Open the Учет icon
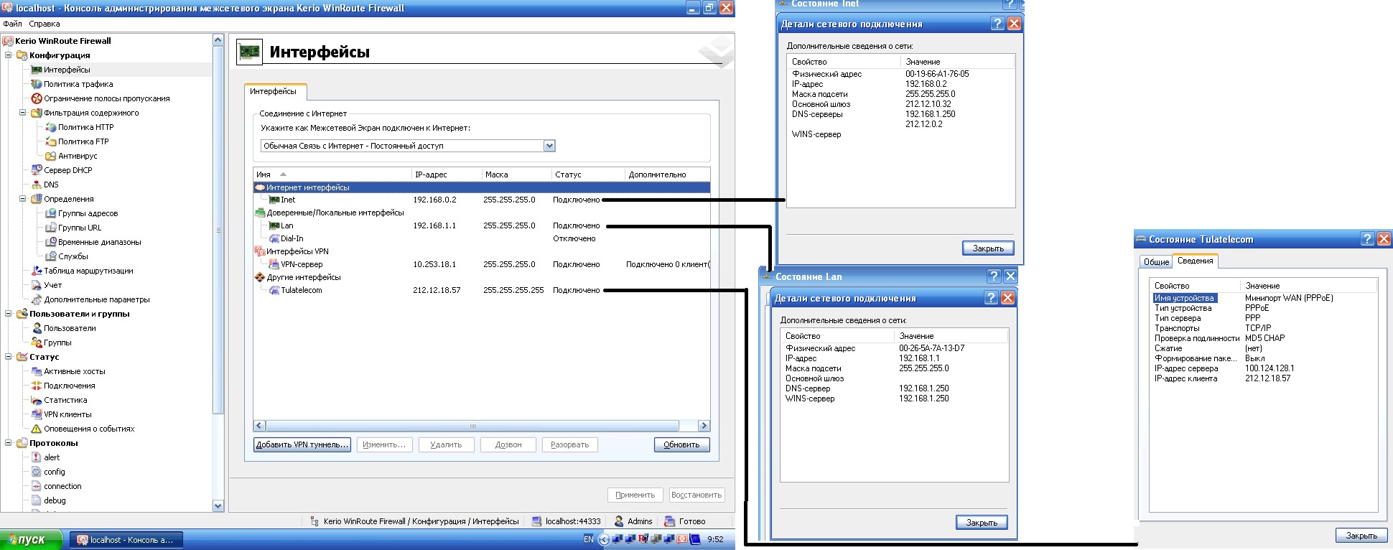Screen dimensions: 1393x550 pos(36,285)
